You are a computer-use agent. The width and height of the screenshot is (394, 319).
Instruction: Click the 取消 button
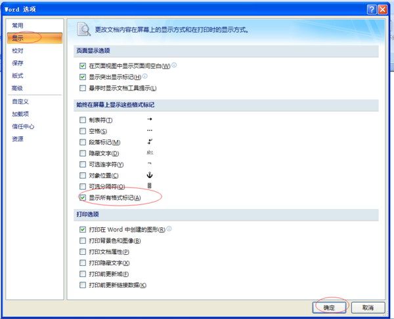pyautogui.click(x=368, y=307)
